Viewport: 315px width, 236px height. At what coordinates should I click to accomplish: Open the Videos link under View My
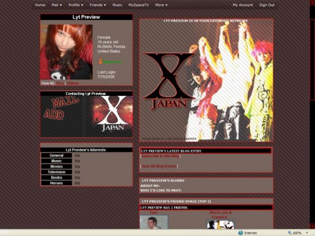[x=73, y=83]
